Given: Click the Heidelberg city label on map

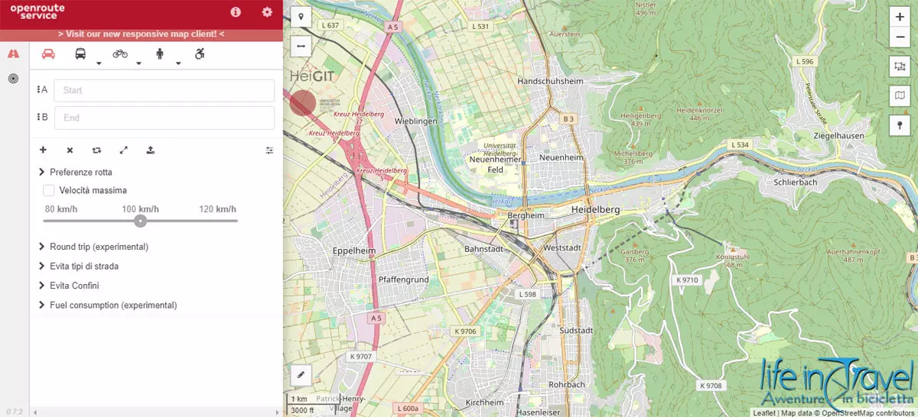Looking at the screenshot, I should 595,209.
